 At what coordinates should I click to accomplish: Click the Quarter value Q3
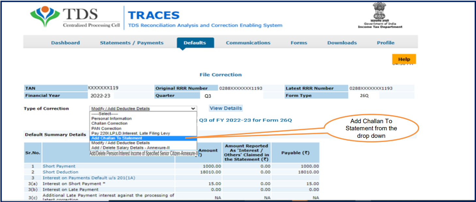pyautogui.click(x=208, y=96)
